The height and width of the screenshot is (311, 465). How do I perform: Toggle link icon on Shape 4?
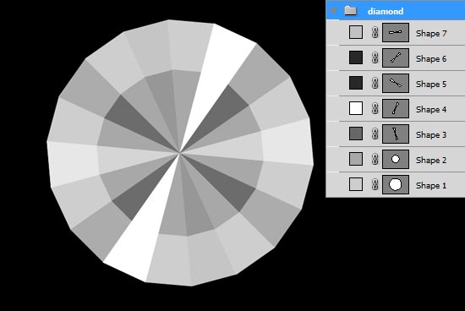tap(375, 108)
